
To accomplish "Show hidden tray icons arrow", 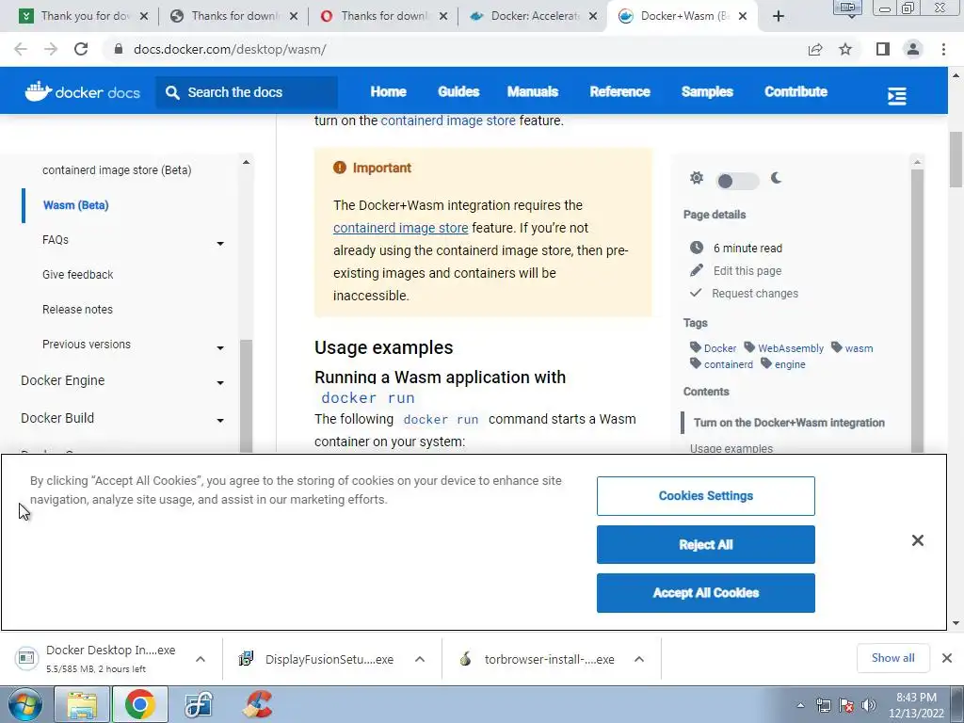I will tap(800, 705).
